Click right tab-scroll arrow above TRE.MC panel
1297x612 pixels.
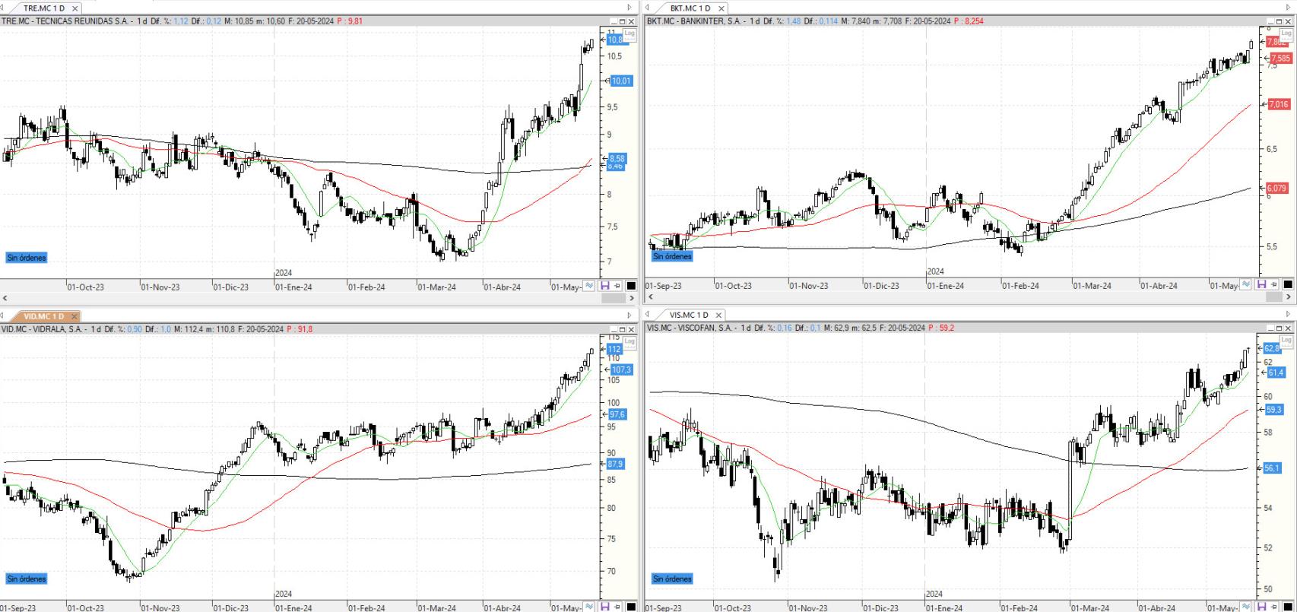pyautogui.click(x=629, y=8)
